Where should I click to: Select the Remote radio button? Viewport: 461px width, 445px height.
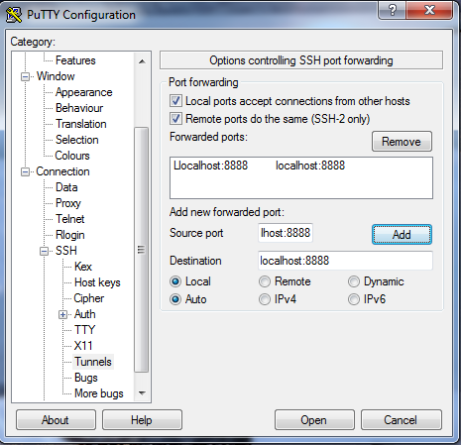pyautogui.click(x=265, y=281)
